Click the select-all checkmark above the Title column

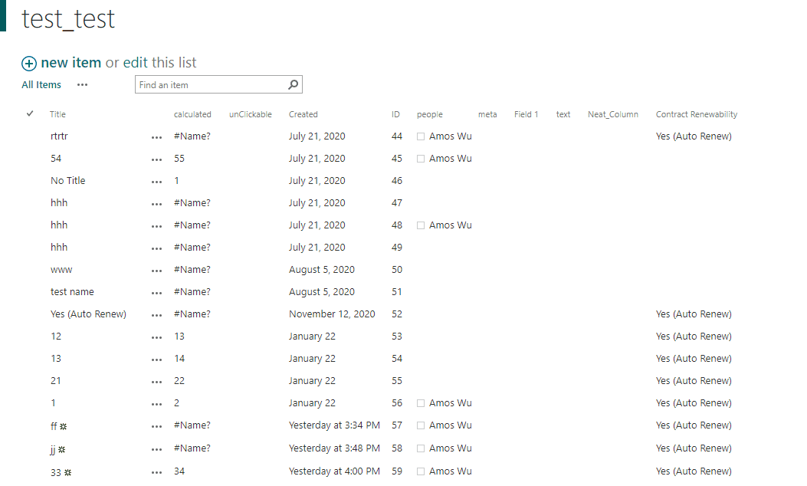point(29,113)
